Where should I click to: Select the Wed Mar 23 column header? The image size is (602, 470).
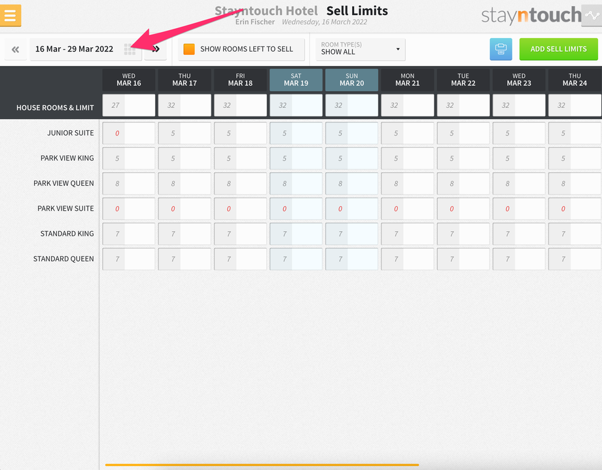(x=519, y=80)
